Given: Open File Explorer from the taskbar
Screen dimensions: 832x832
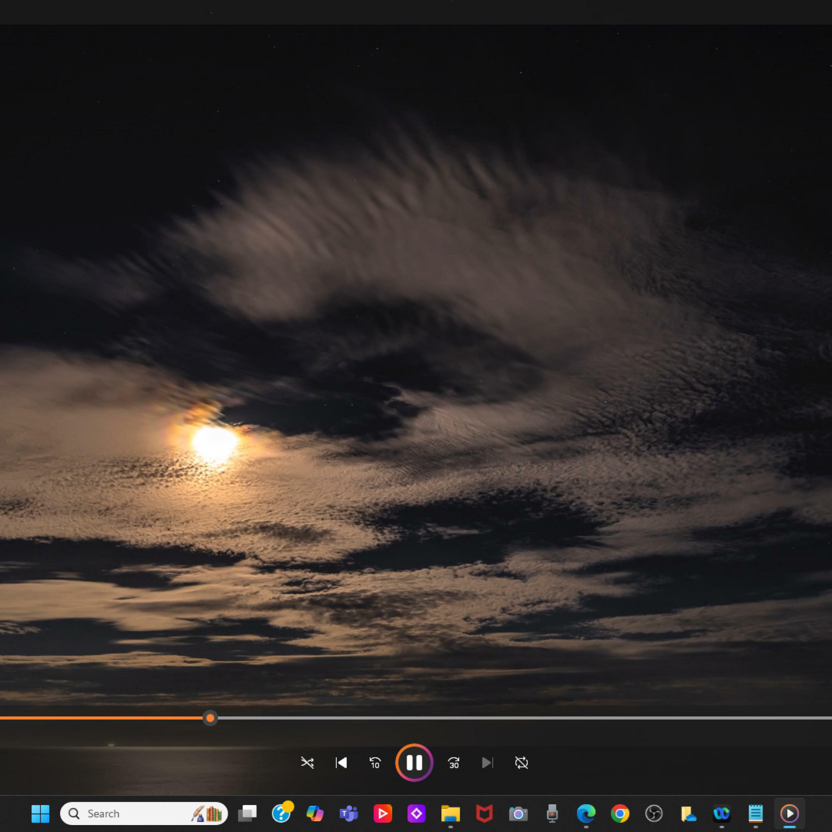Looking at the screenshot, I should pyautogui.click(x=450, y=813).
